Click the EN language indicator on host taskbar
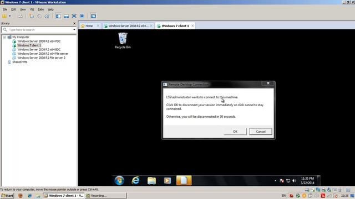This screenshot has height=199, width=355. click(283, 196)
